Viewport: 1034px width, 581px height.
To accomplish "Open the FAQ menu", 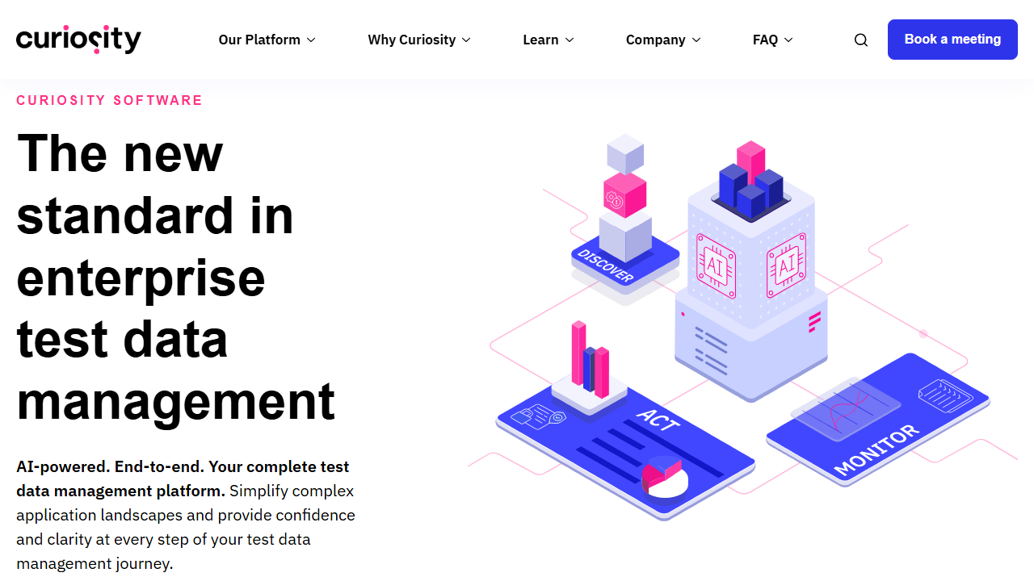I will click(x=773, y=40).
